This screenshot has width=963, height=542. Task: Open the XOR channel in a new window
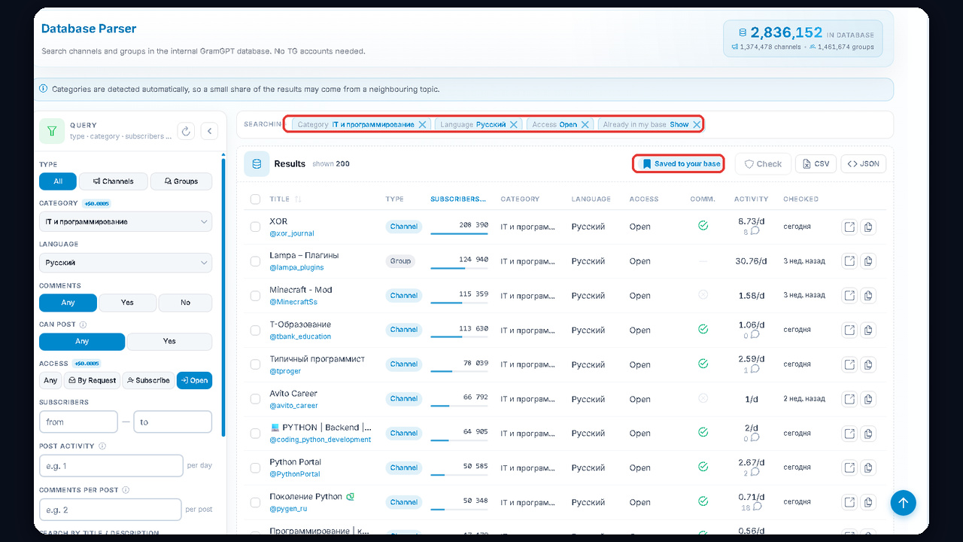(x=849, y=227)
